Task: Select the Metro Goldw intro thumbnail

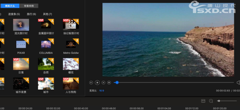Action: [71, 44]
